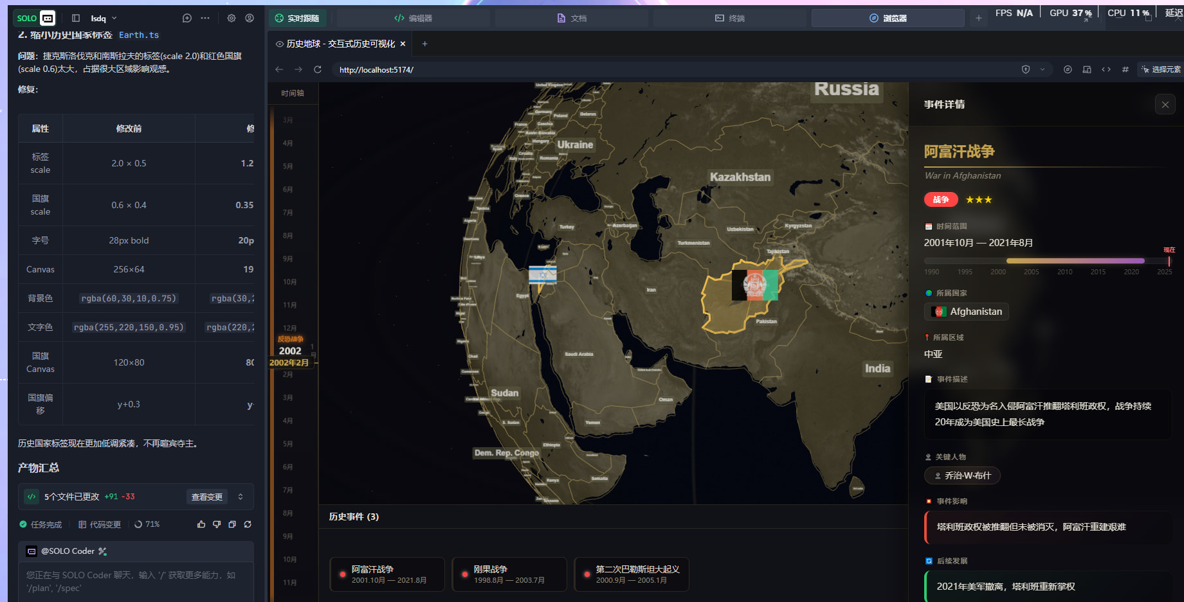Expand the changed files list chevrons
The width and height of the screenshot is (1184, 602).
241,497
